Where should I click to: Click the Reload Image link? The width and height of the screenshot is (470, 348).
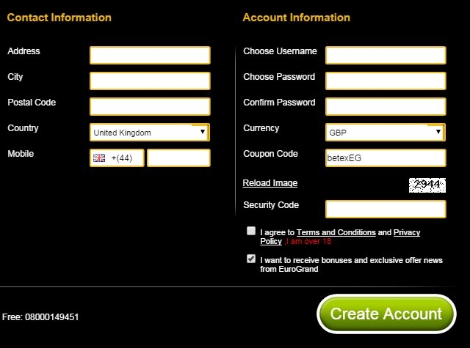pyautogui.click(x=270, y=183)
